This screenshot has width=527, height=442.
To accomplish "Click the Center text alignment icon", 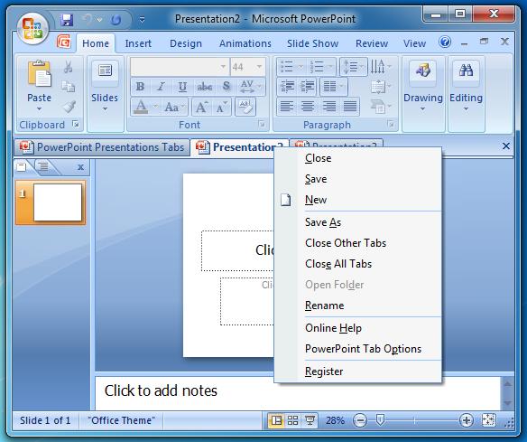I will (x=308, y=107).
